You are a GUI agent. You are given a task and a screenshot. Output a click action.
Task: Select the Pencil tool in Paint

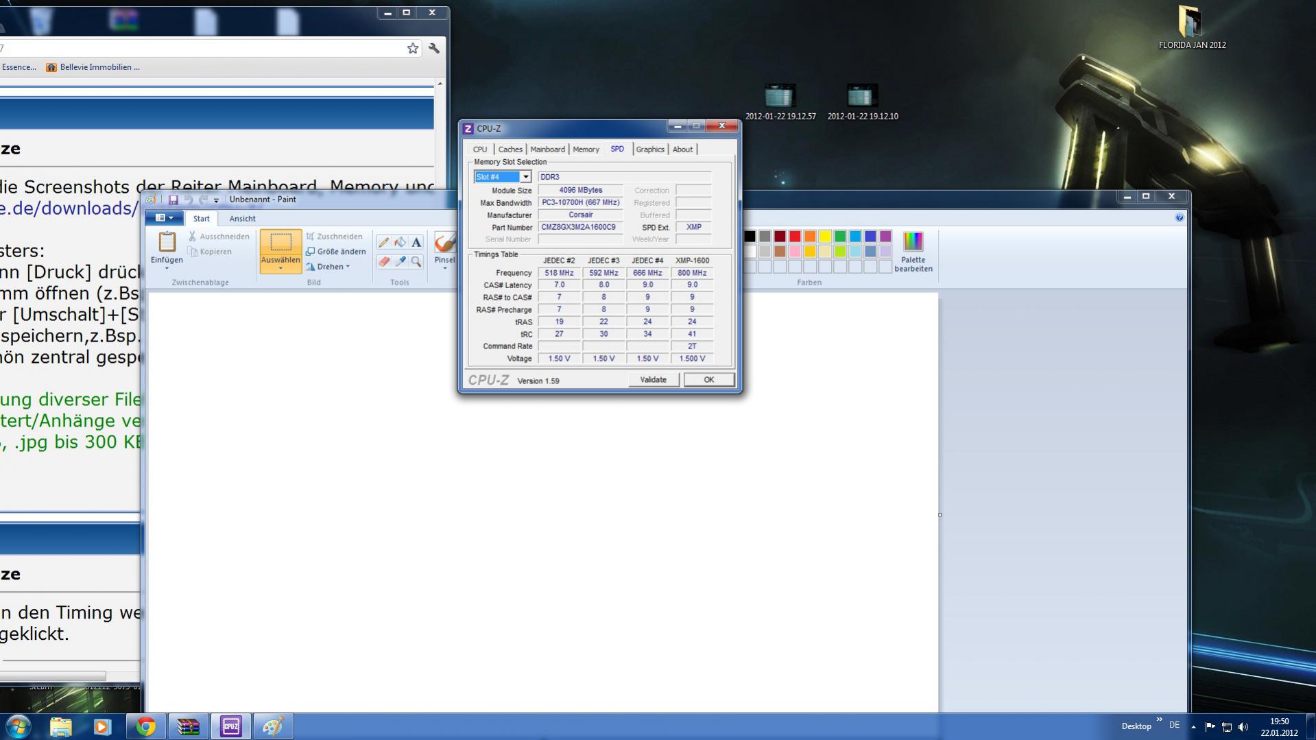click(x=384, y=242)
